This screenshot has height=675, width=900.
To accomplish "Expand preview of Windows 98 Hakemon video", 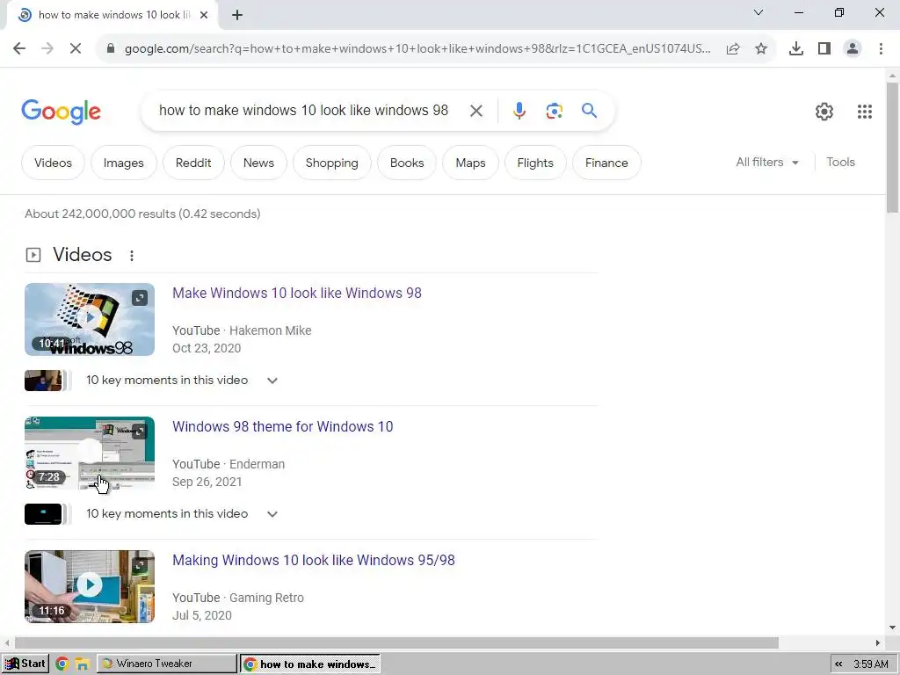I will (x=140, y=298).
